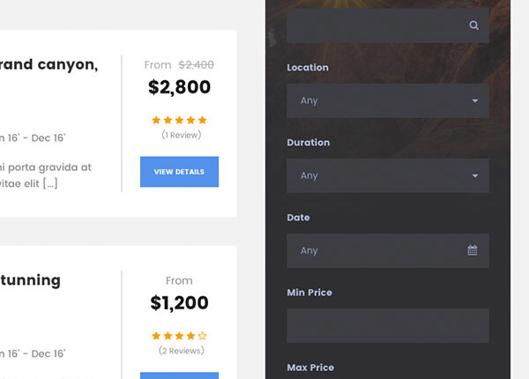Open the (1 Review) link
The width and height of the screenshot is (529, 379).
[181, 135]
